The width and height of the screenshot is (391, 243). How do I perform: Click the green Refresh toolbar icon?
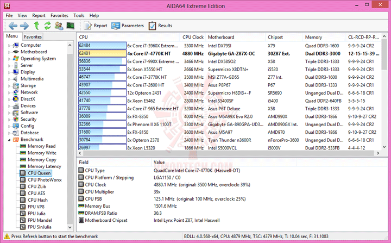[48, 26]
